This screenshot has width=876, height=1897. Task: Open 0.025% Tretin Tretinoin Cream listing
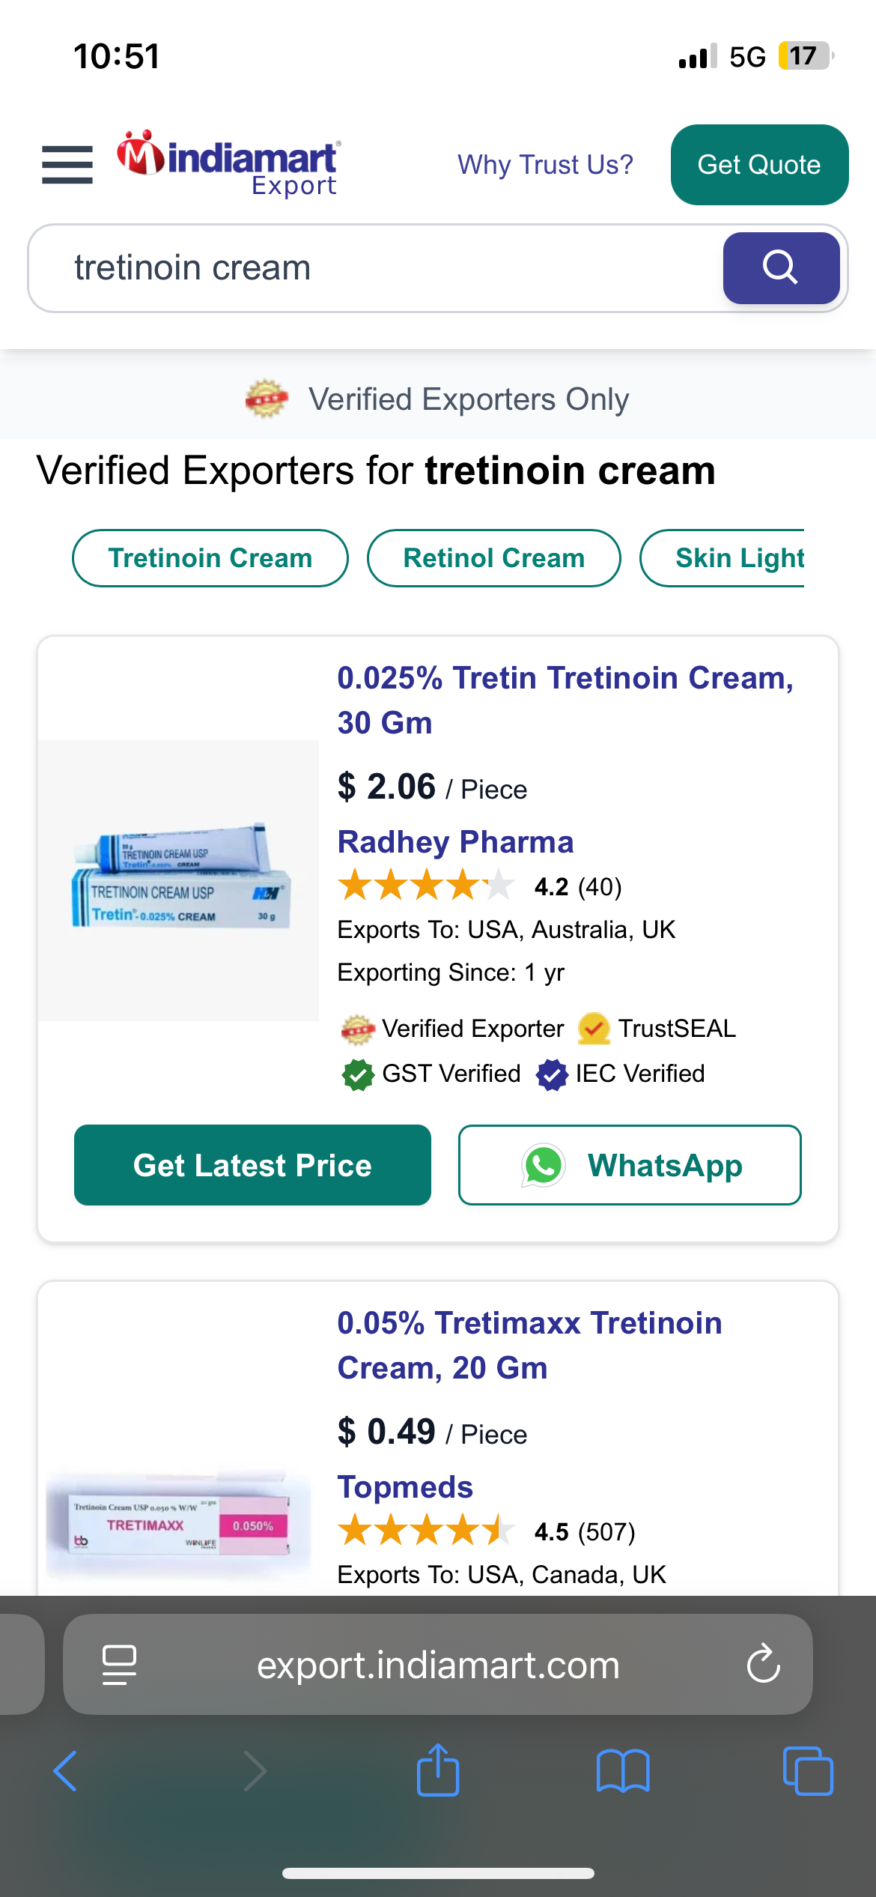tap(565, 700)
